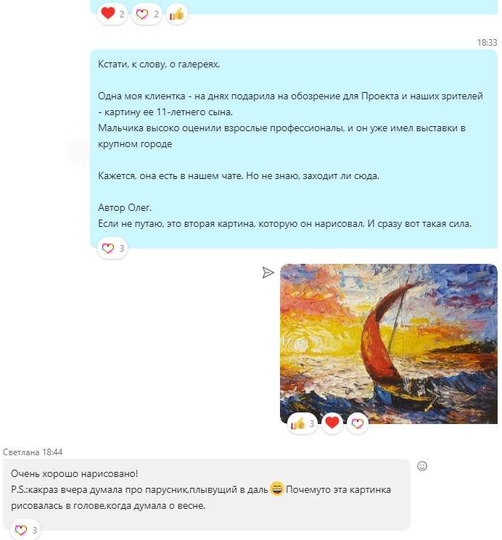This screenshot has width=502, height=540.
Task: Click heart reaction under the galleries message
Action: pyautogui.click(x=112, y=248)
